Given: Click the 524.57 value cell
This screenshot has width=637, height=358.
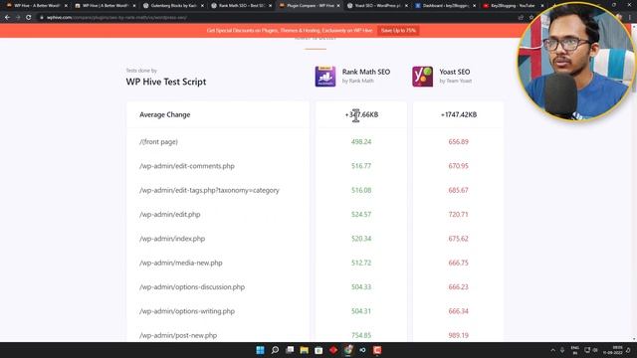Looking at the screenshot, I should coord(361,215).
